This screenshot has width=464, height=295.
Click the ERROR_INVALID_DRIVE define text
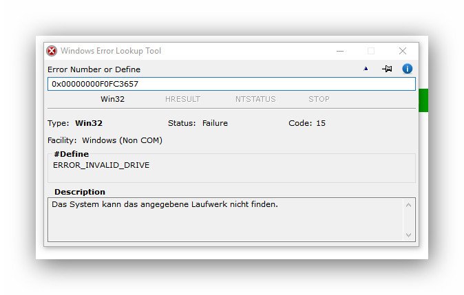click(x=101, y=165)
